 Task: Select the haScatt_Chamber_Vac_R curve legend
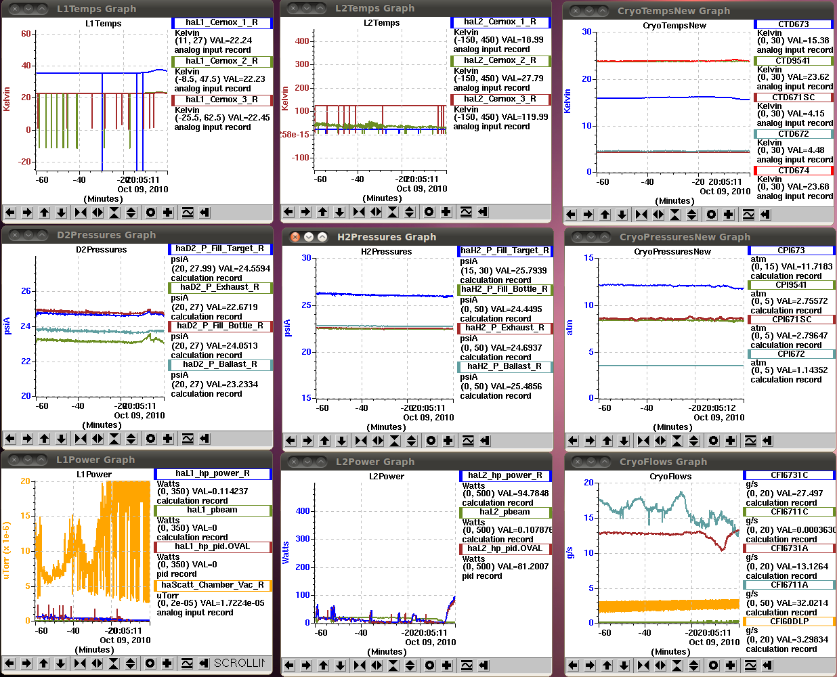[213, 585]
